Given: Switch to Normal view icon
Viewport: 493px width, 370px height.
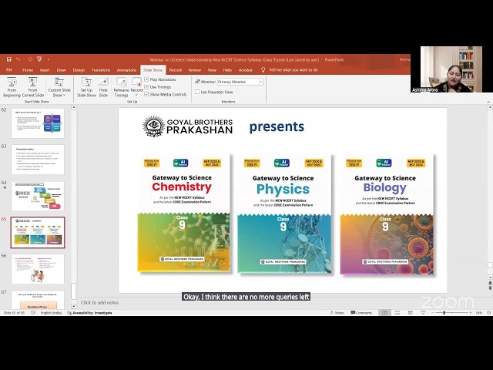Looking at the screenshot, I should coord(384,313).
